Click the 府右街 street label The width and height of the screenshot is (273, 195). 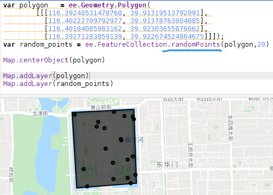pyautogui.click(x=12, y=175)
